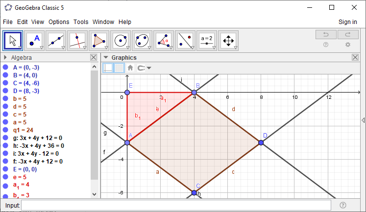Select the Move Graphics View tool
This screenshot has height=212, width=366.
228,41
